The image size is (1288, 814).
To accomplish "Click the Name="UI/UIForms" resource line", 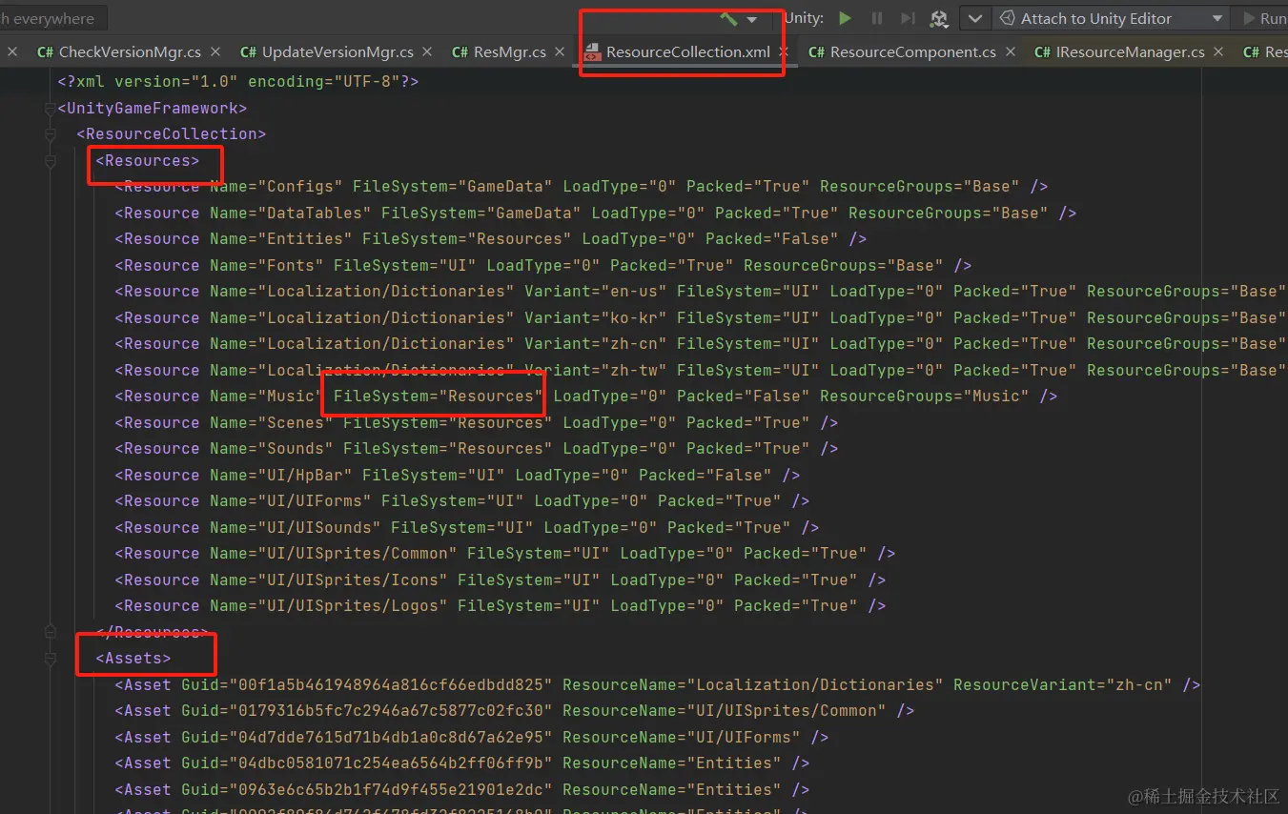I will tap(462, 501).
